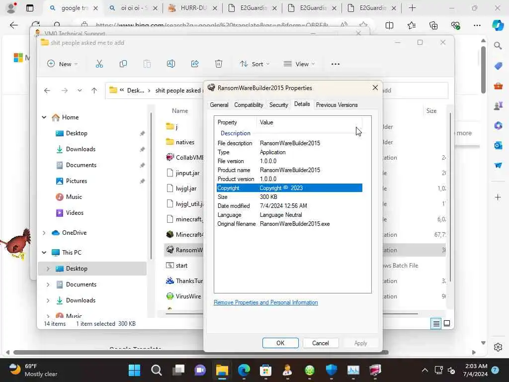Switch to the Compatibility tab

pos(249,105)
